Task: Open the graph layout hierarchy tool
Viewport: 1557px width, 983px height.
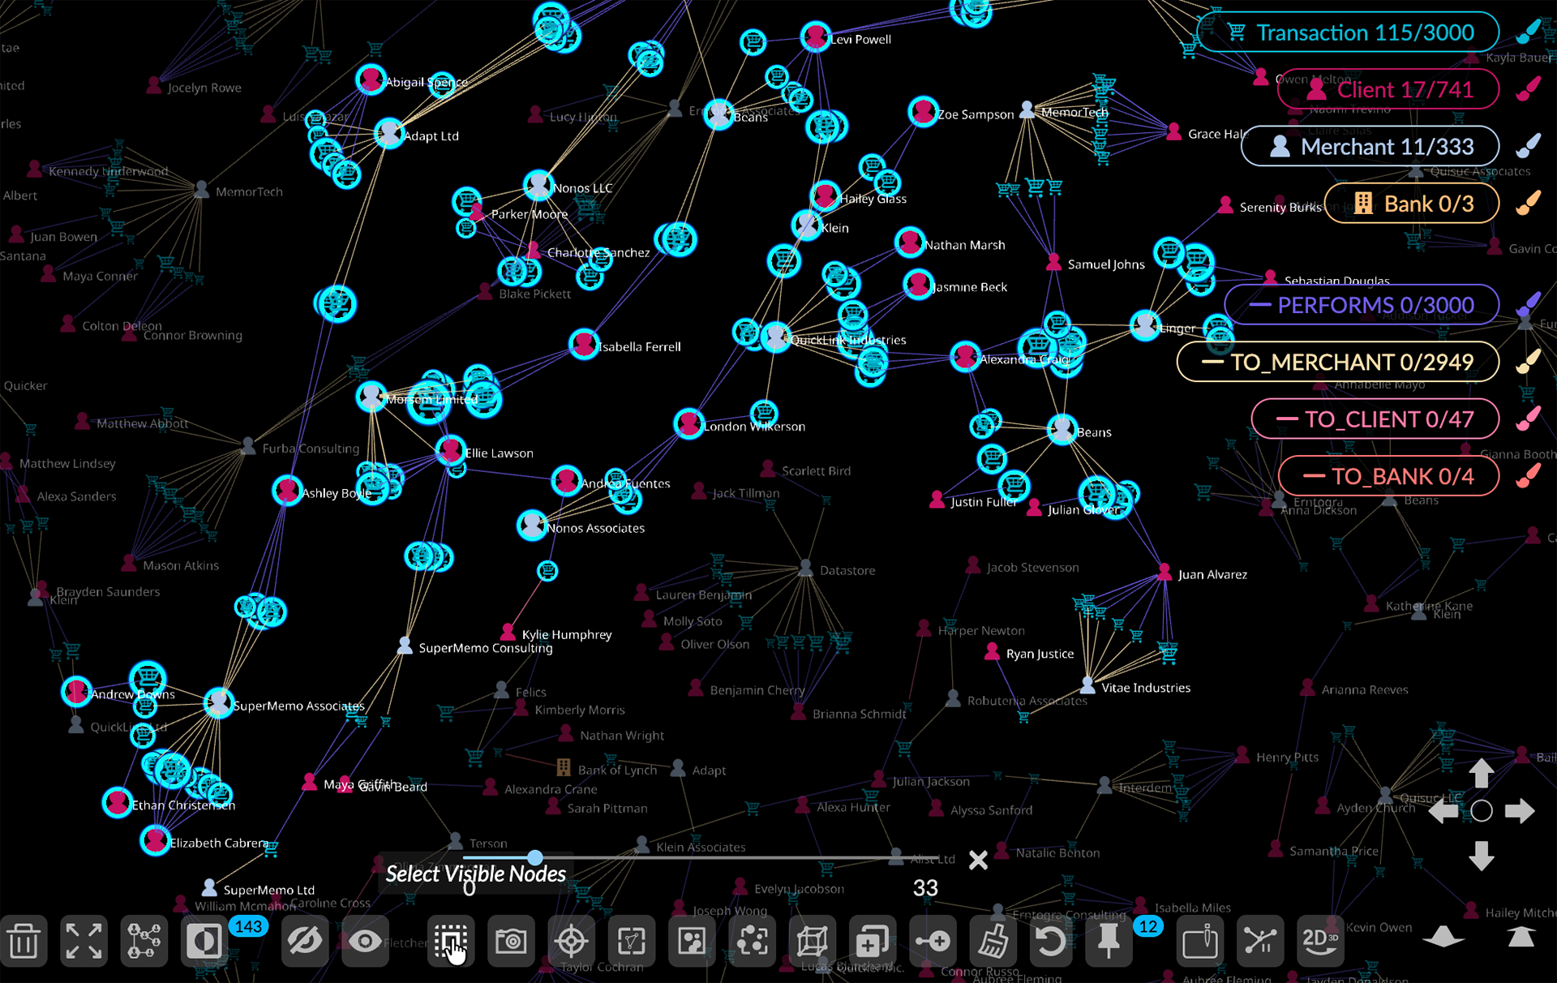Action: tap(144, 942)
